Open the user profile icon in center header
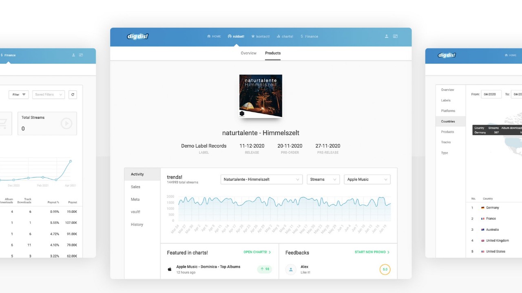This screenshot has width=522, height=293. coord(387,36)
